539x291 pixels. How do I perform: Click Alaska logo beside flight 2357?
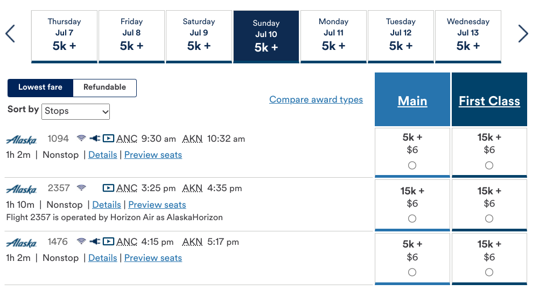(22, 189)
